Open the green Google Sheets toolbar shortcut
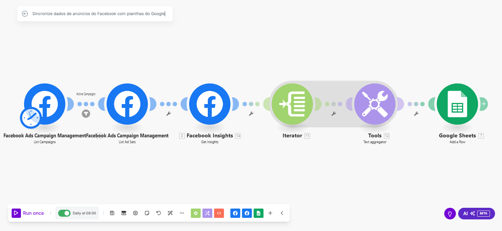 [x=259, y=213]
